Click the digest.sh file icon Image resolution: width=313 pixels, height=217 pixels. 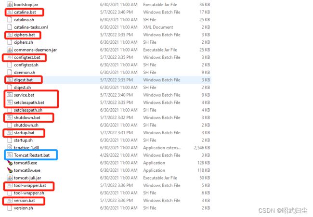(10, 88)
